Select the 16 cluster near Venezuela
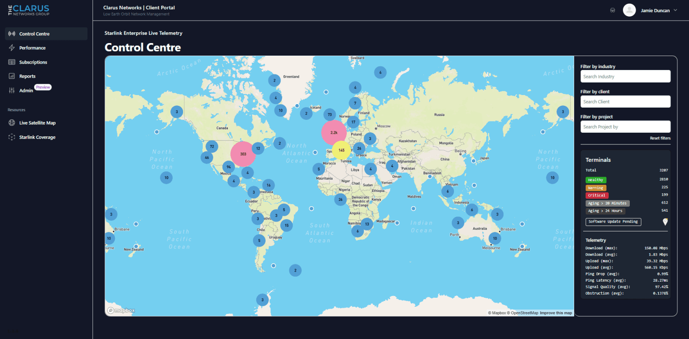This screenshot has height=339, width=689. coord(268,185)
